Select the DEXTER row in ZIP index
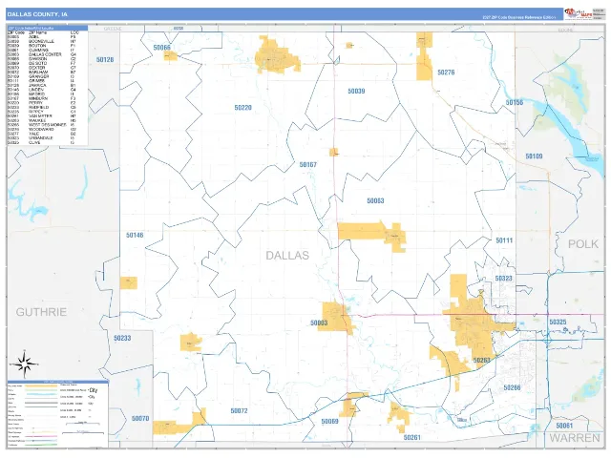This screenshot has width=611, height=458. pos(42,68)
